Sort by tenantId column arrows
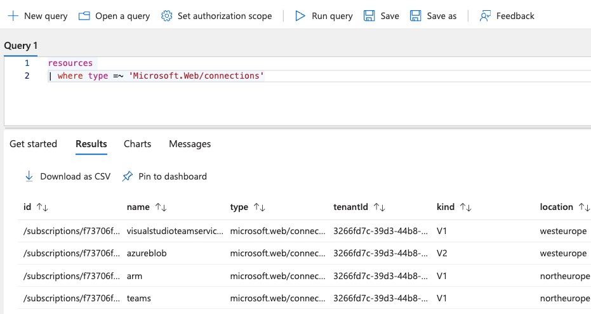 coord(379,207)
